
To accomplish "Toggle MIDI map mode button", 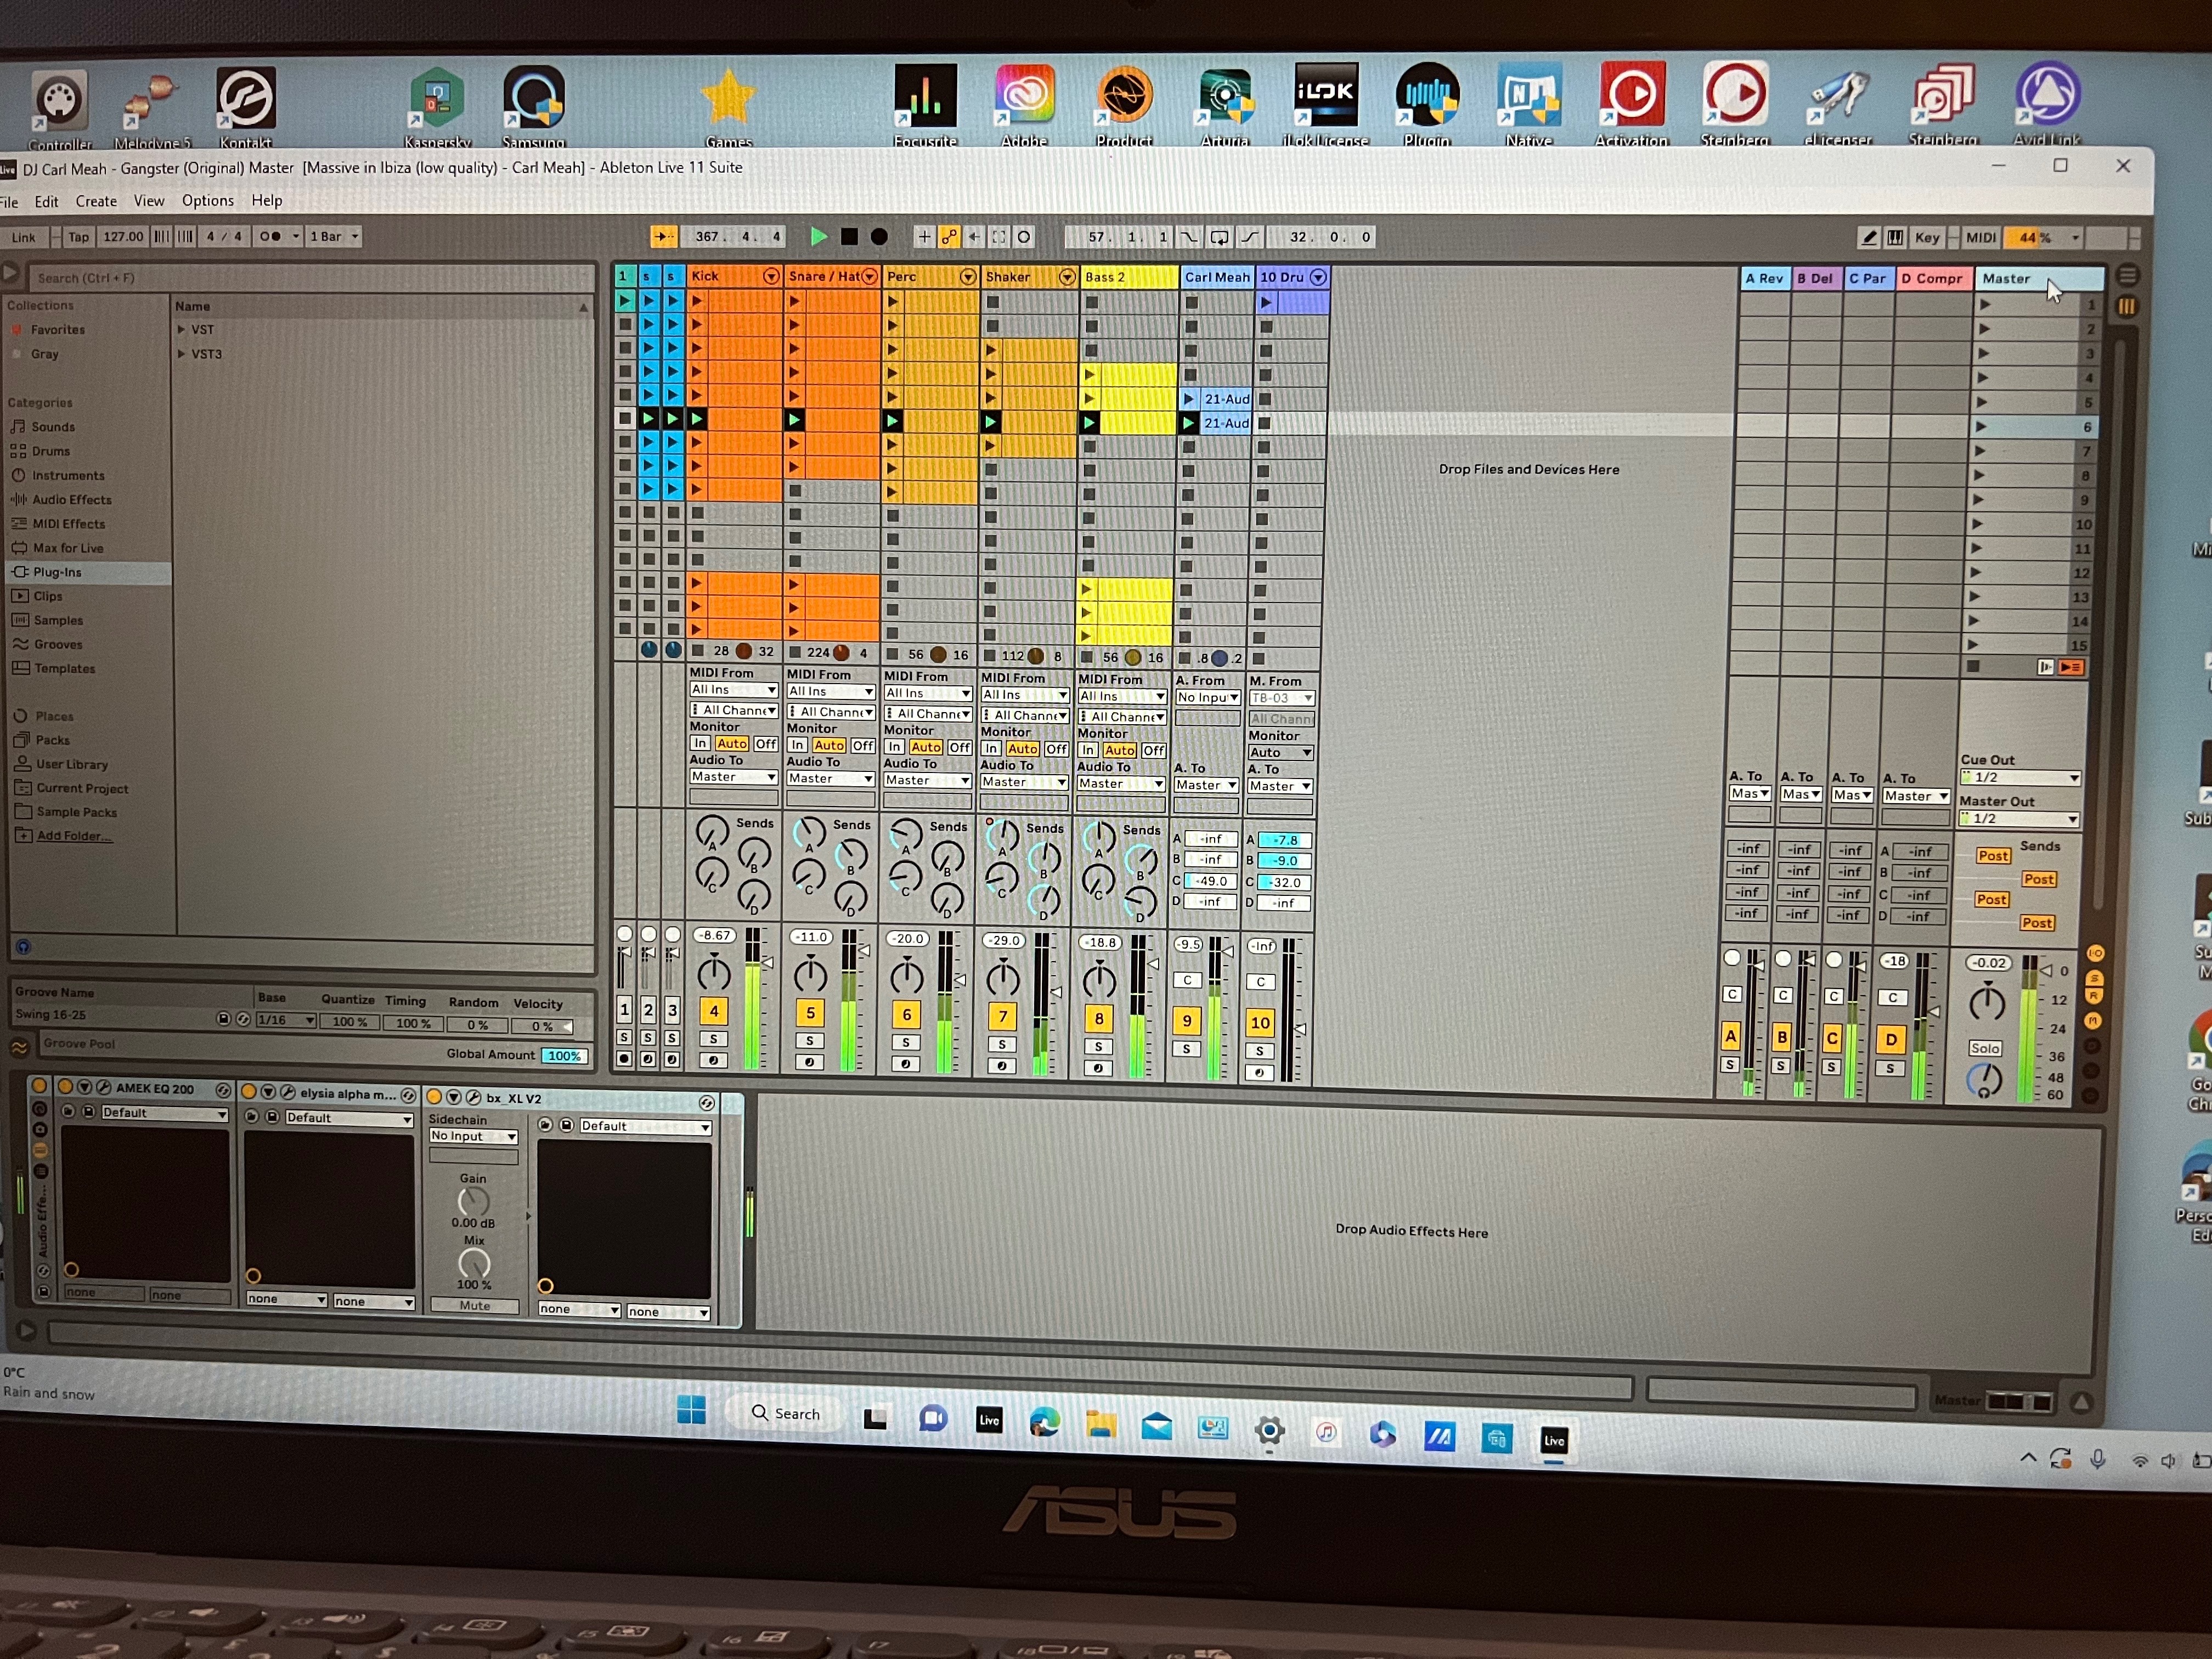I will tap(1980, 237).
